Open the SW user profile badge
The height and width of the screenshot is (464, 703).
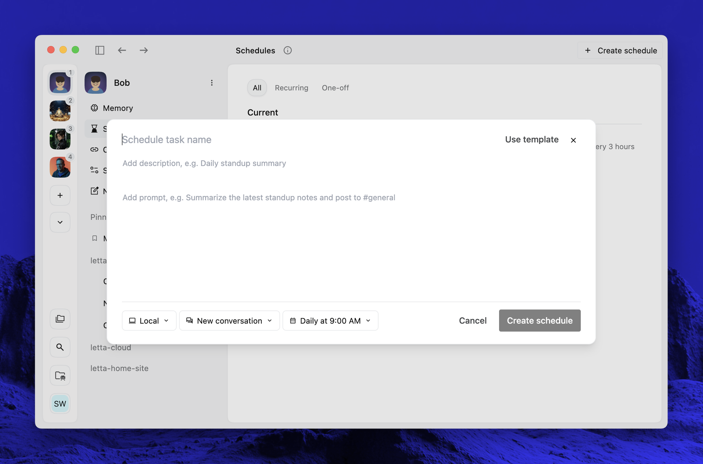(60, 404)
